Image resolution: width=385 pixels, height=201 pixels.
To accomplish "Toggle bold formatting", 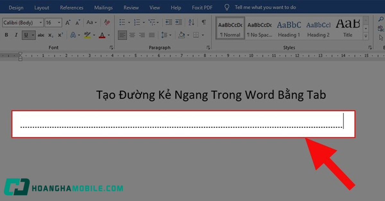I will [6, 35].
